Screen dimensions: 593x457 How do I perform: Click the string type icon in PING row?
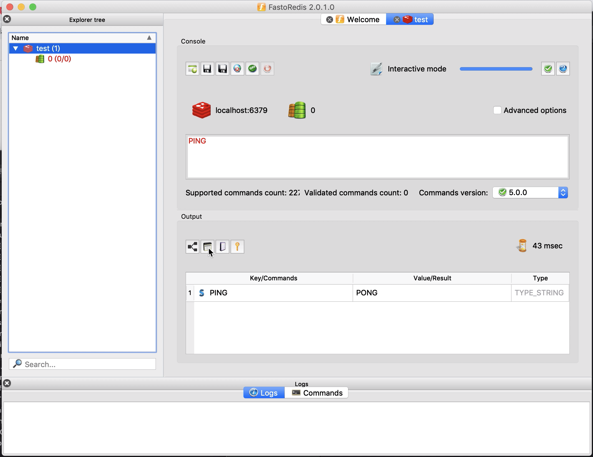(x=202, y=293)
